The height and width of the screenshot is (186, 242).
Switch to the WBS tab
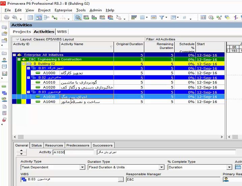62,31
